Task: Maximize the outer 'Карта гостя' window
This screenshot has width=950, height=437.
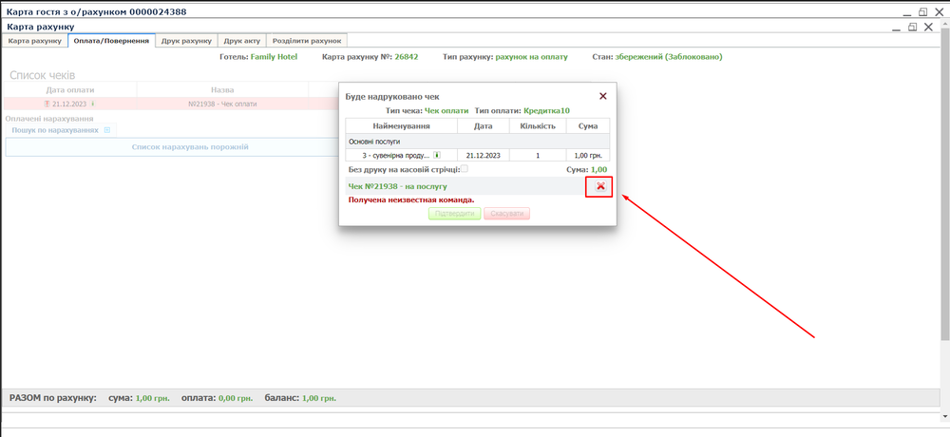Action: [921, 11]
